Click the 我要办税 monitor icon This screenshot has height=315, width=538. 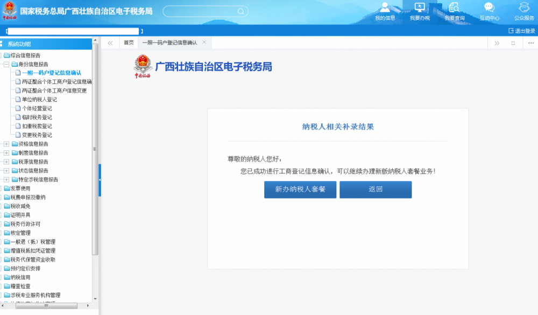[420, 8]
